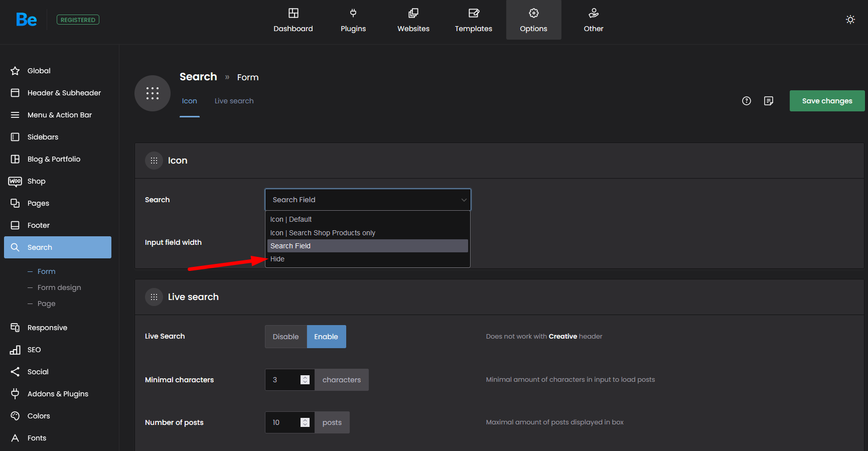Select Form sub-item under Search
This screenshot has width=868, height=451.
pyautogui.click(x=46, y=271)
